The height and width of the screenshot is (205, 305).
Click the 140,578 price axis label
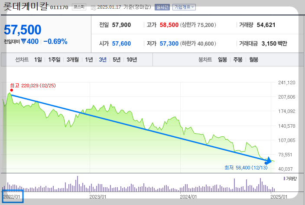(287, 126)
